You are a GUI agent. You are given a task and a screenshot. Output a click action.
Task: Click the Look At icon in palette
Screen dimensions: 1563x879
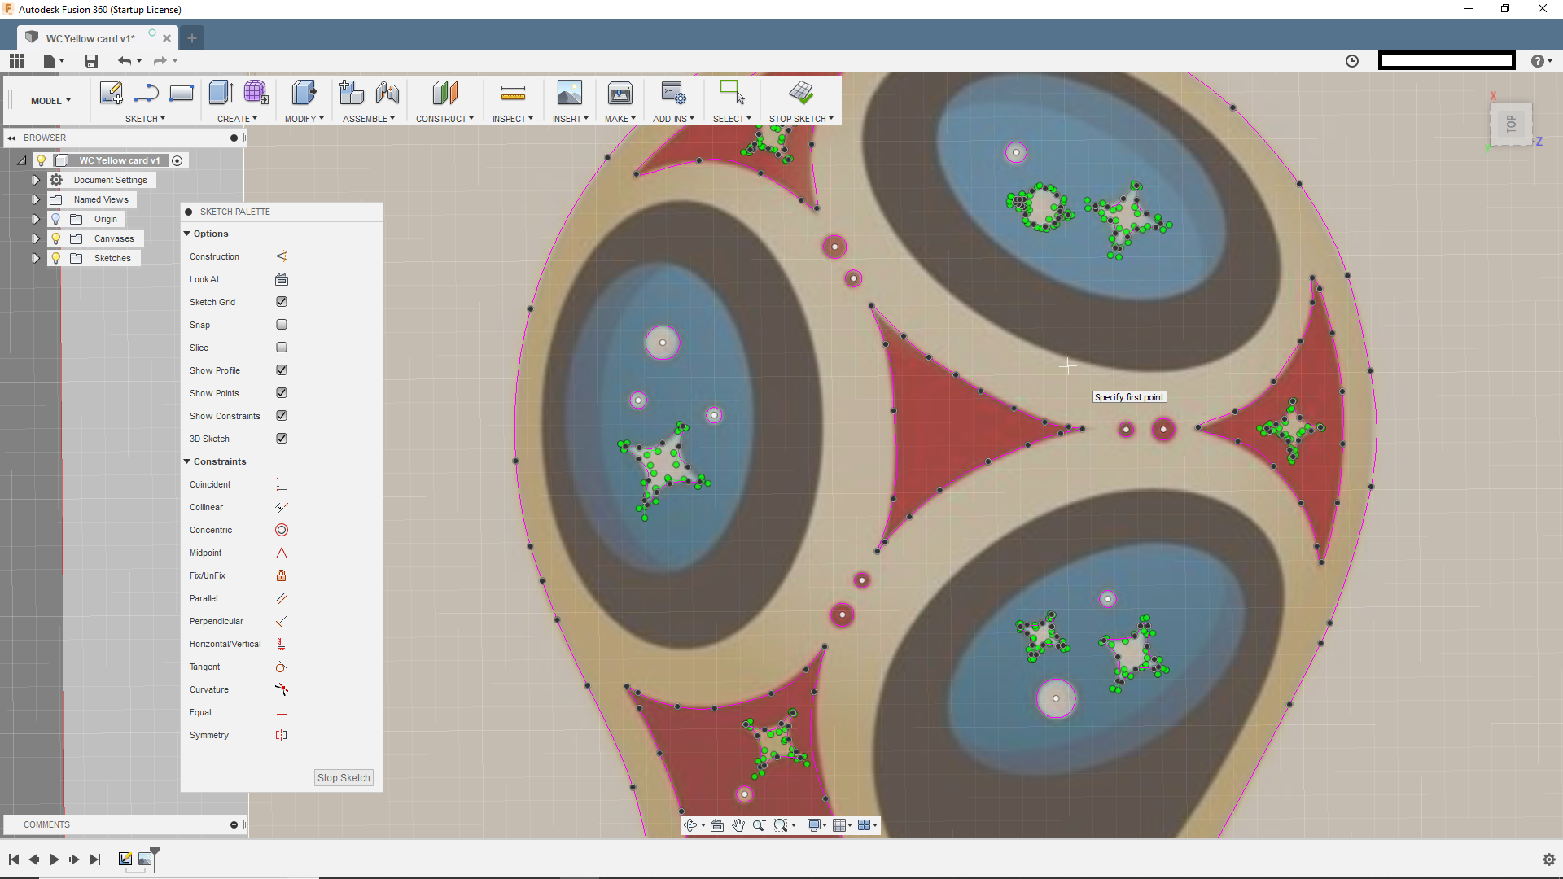281,279
